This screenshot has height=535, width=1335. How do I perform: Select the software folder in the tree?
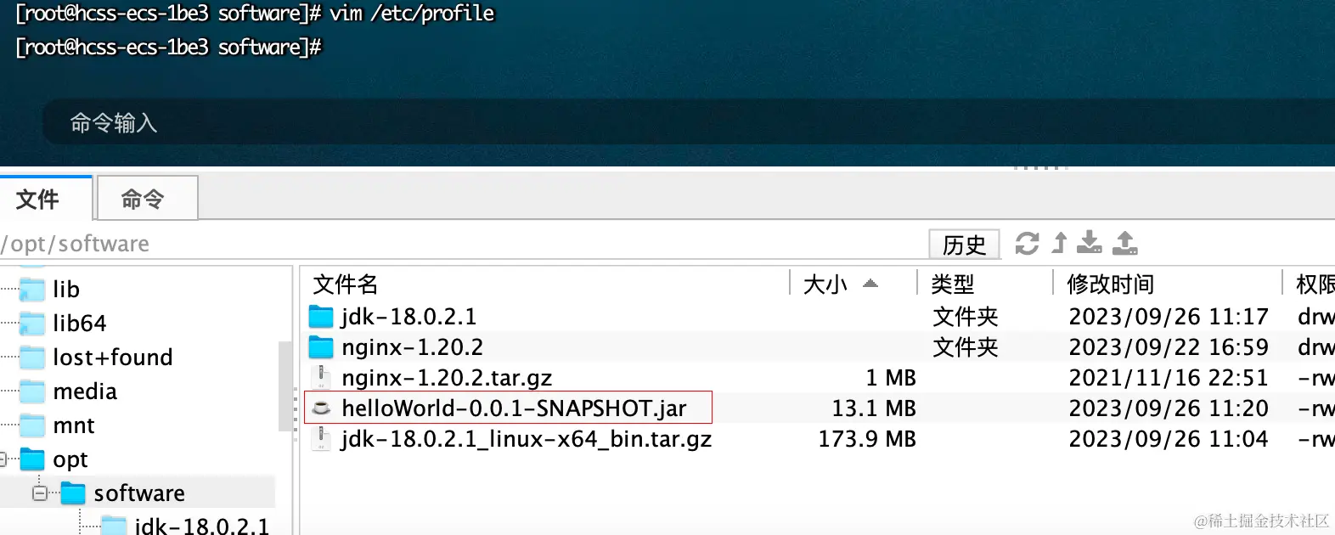click(x=139, y=493)
